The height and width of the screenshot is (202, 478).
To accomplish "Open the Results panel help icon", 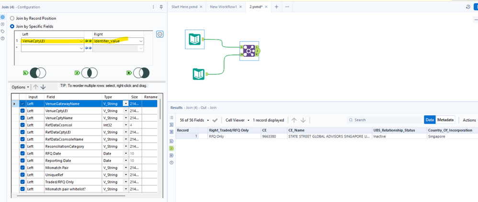I will click(171, 163).
